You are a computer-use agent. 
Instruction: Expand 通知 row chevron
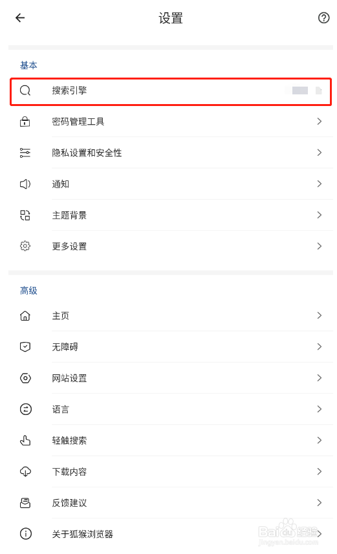pos(320,184)
